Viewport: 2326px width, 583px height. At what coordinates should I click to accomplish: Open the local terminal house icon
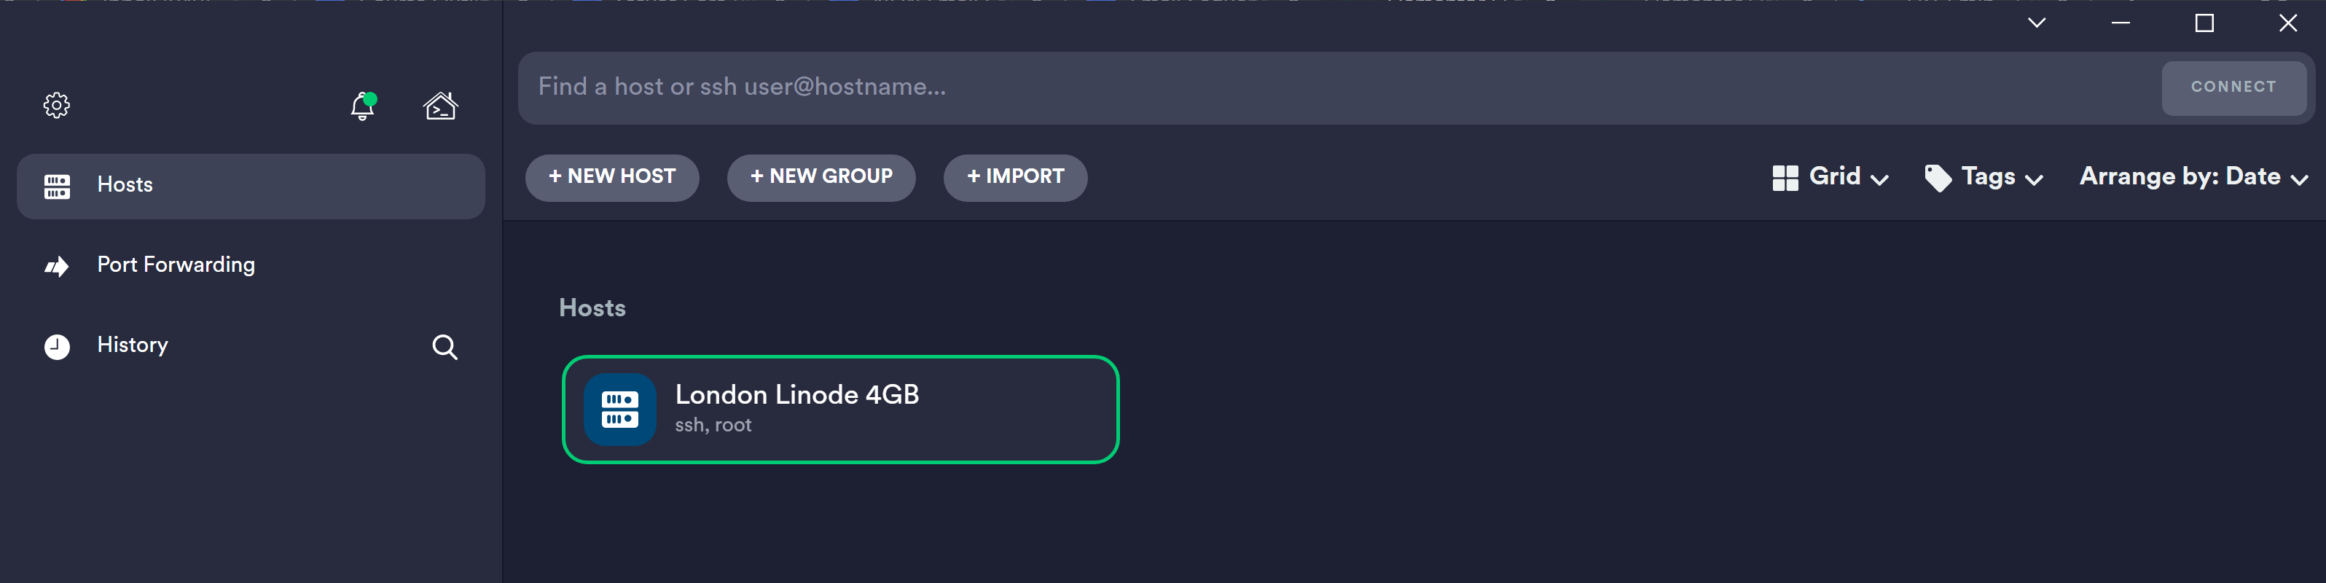point(439,106)
